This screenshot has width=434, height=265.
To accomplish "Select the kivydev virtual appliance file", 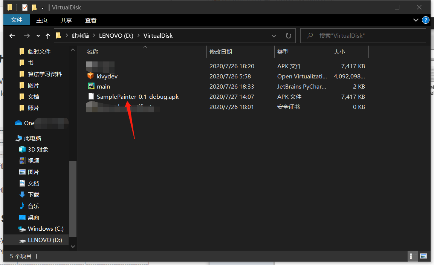I will point(90,76).
